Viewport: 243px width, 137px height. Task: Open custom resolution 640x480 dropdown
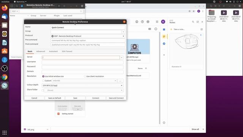(x=84, y=81)
